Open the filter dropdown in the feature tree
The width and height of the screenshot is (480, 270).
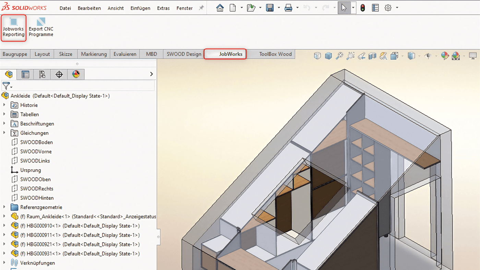(10, 86)
